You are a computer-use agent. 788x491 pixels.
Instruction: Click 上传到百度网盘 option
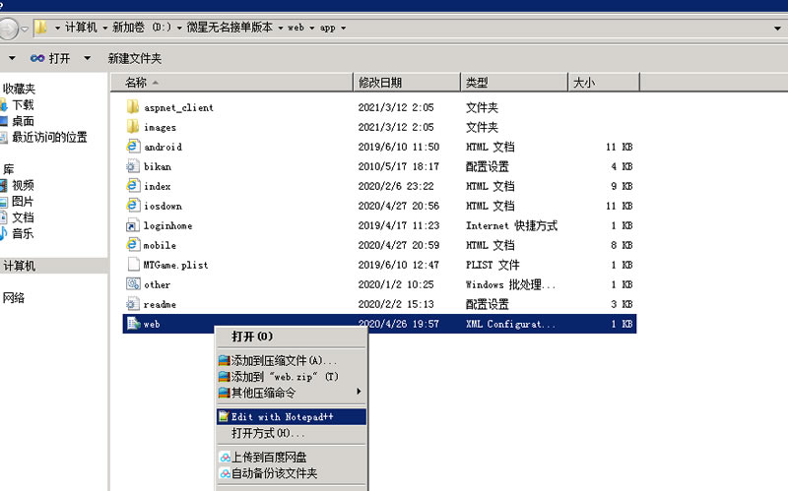(268, 458)
